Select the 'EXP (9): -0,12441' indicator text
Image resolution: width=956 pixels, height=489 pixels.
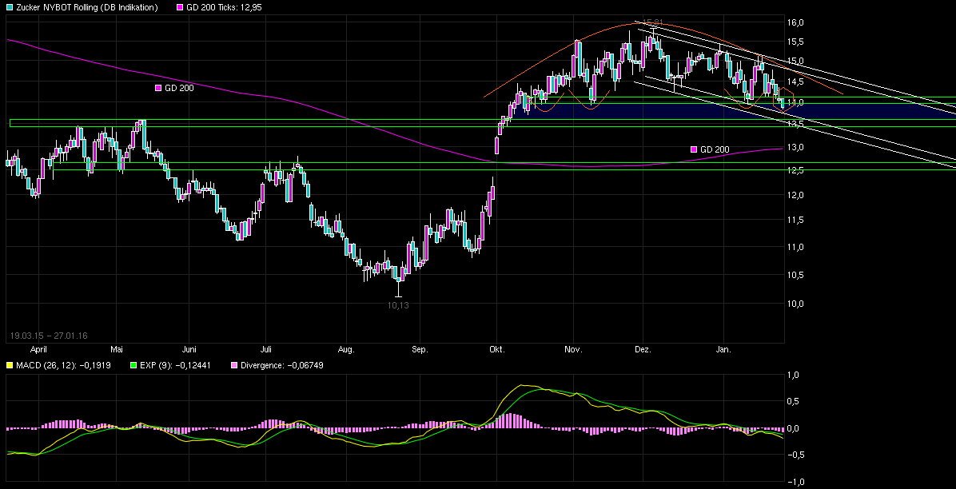176,365
